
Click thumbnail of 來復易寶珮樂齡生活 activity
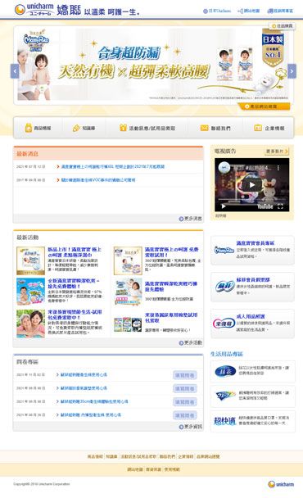click(30, 324)
